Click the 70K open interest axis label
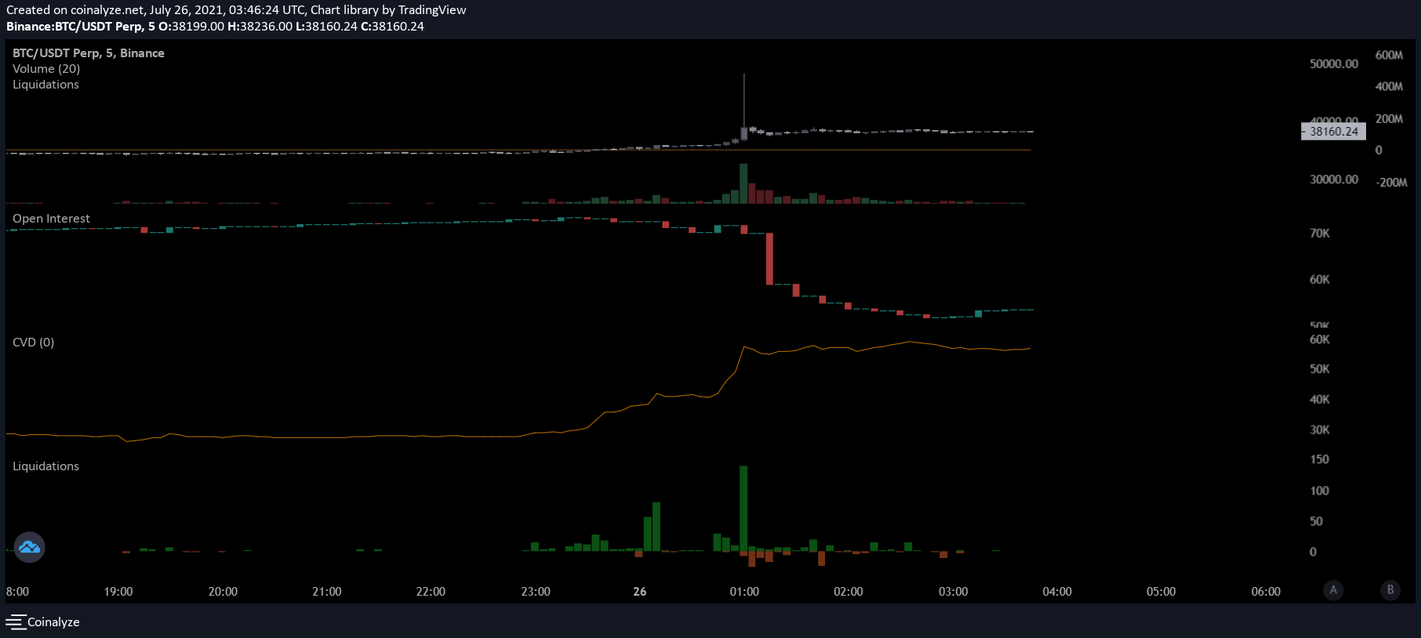 (x=1320, y=234)
